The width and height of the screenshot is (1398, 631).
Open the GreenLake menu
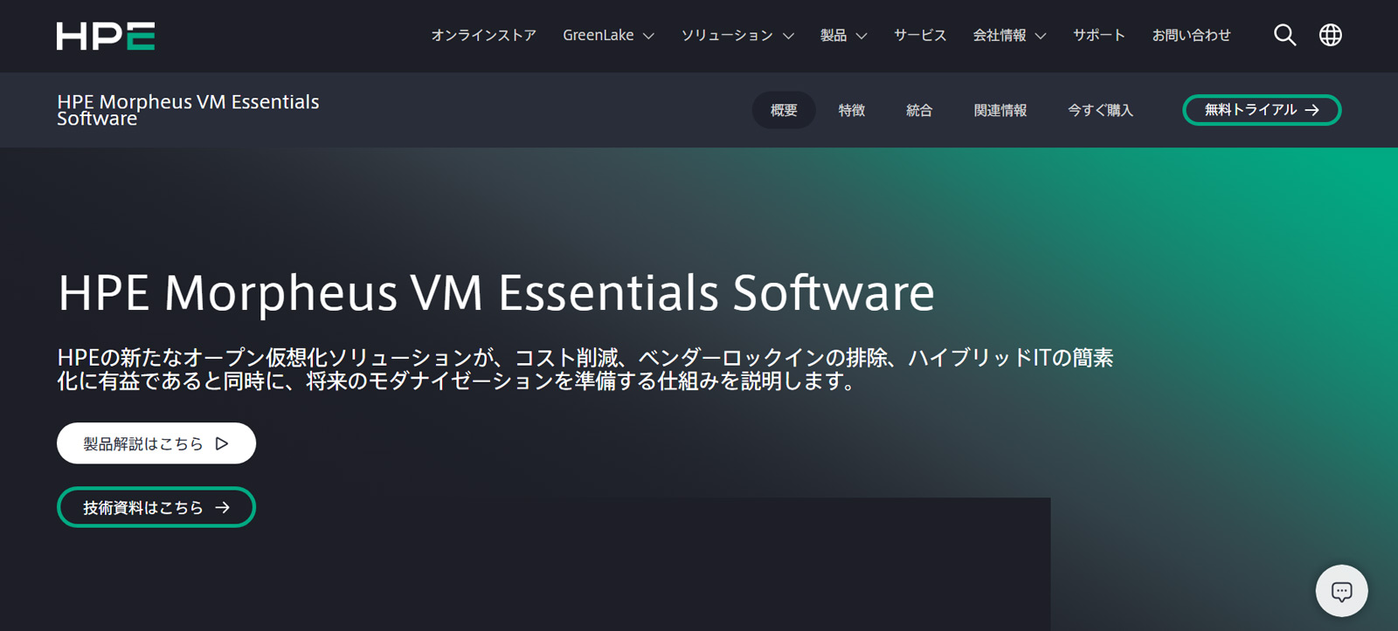click(x=608, y=35)
